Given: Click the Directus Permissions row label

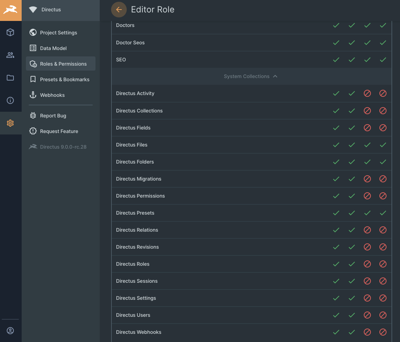Looking at the screenshot, I should coord(140,196).
